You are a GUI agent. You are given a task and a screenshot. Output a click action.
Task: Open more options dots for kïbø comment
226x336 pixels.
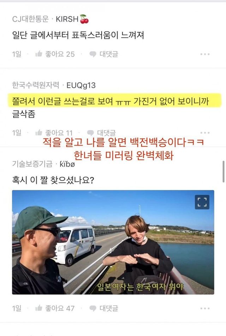coord(205,308)
